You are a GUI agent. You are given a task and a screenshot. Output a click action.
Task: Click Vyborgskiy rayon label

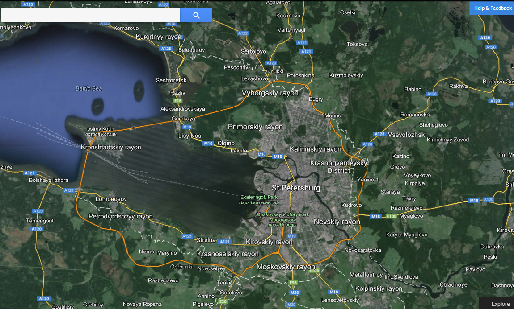pyautogui.click(x=270, y=93)
